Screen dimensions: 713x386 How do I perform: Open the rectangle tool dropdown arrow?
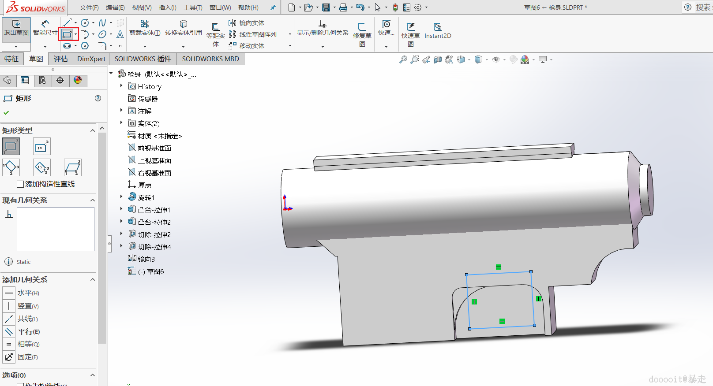click(76, 34)
